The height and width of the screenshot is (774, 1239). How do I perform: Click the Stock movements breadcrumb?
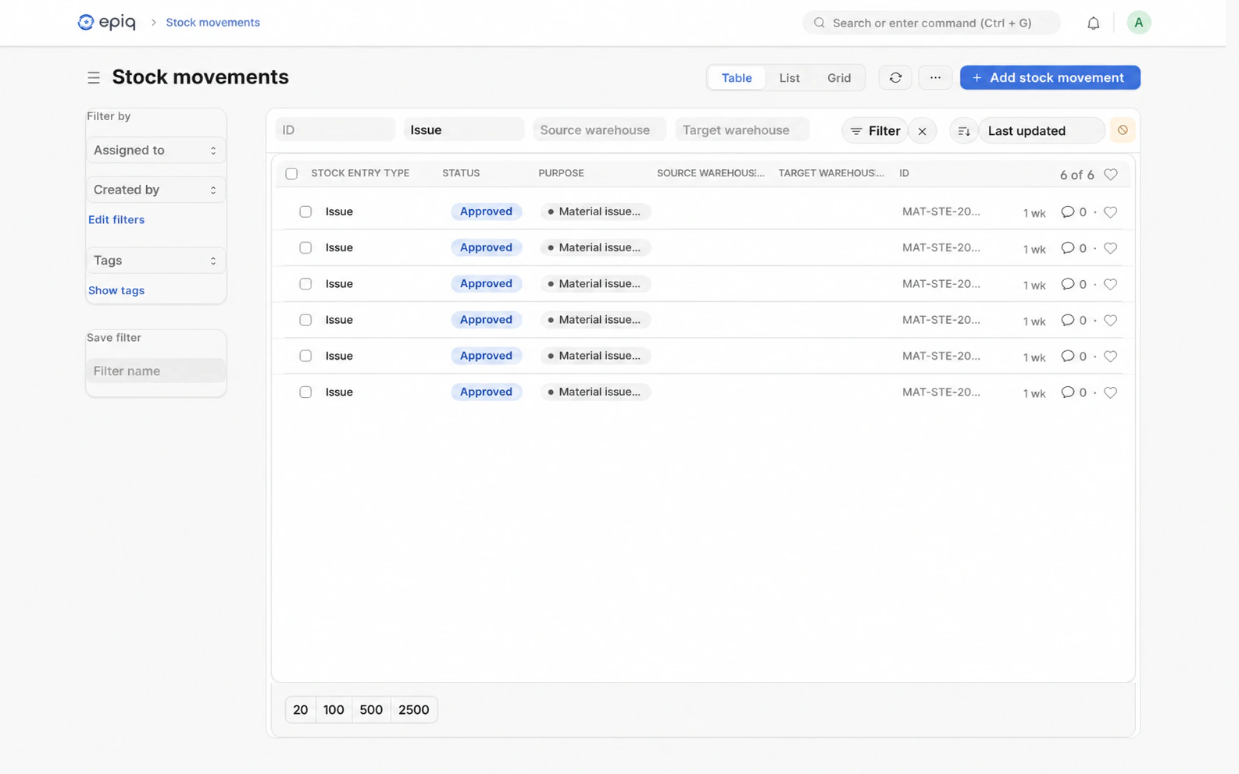[x=212, y=23]
